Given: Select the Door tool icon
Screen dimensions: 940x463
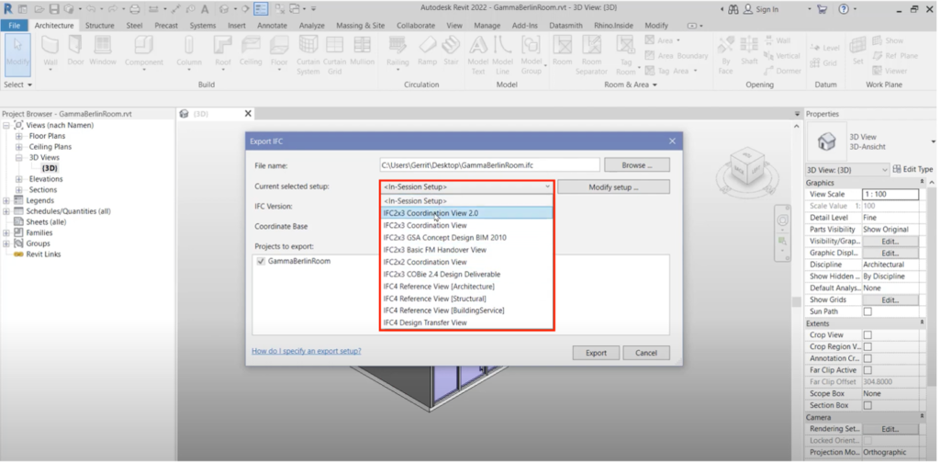Looking at the screenshot, I should (75, 45).
